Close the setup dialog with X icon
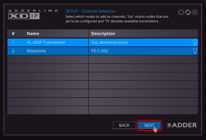Screen dimensions: 206x140 194,12
